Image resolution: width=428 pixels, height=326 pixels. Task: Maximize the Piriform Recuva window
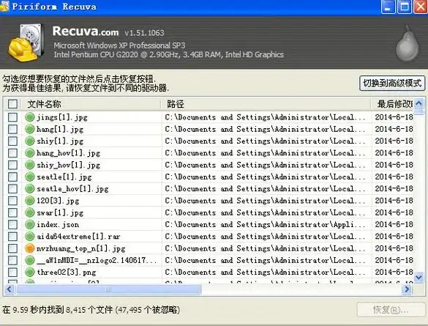405,7
